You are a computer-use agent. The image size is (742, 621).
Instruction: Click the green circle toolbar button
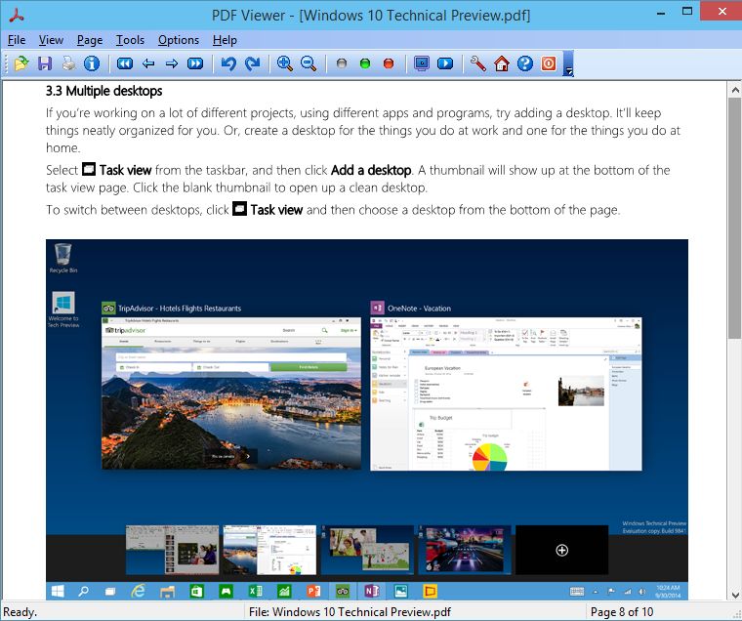tap(365, 63)
